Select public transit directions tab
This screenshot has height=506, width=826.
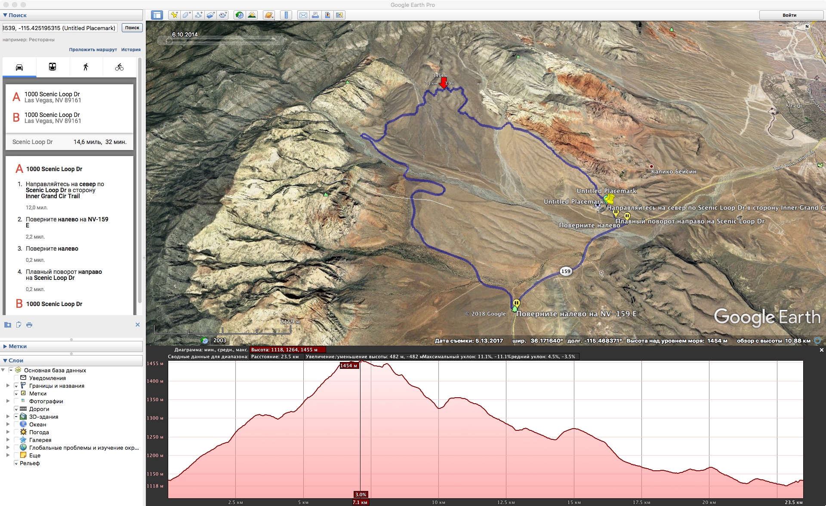pos(52,67)
